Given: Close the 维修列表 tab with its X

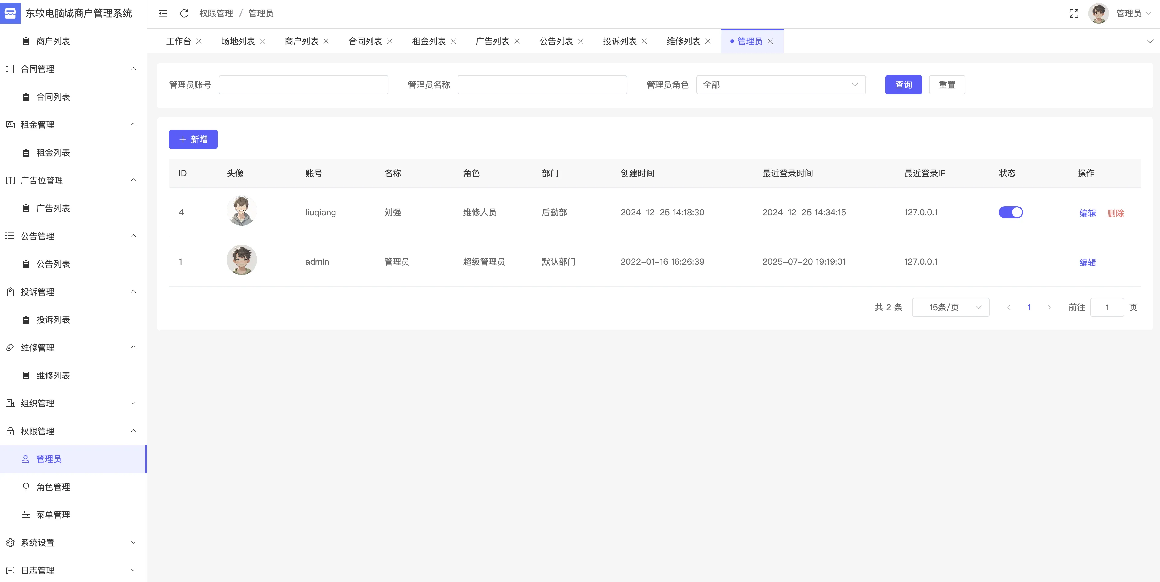Looking at the screenshot, I should (x=708, y=41).
